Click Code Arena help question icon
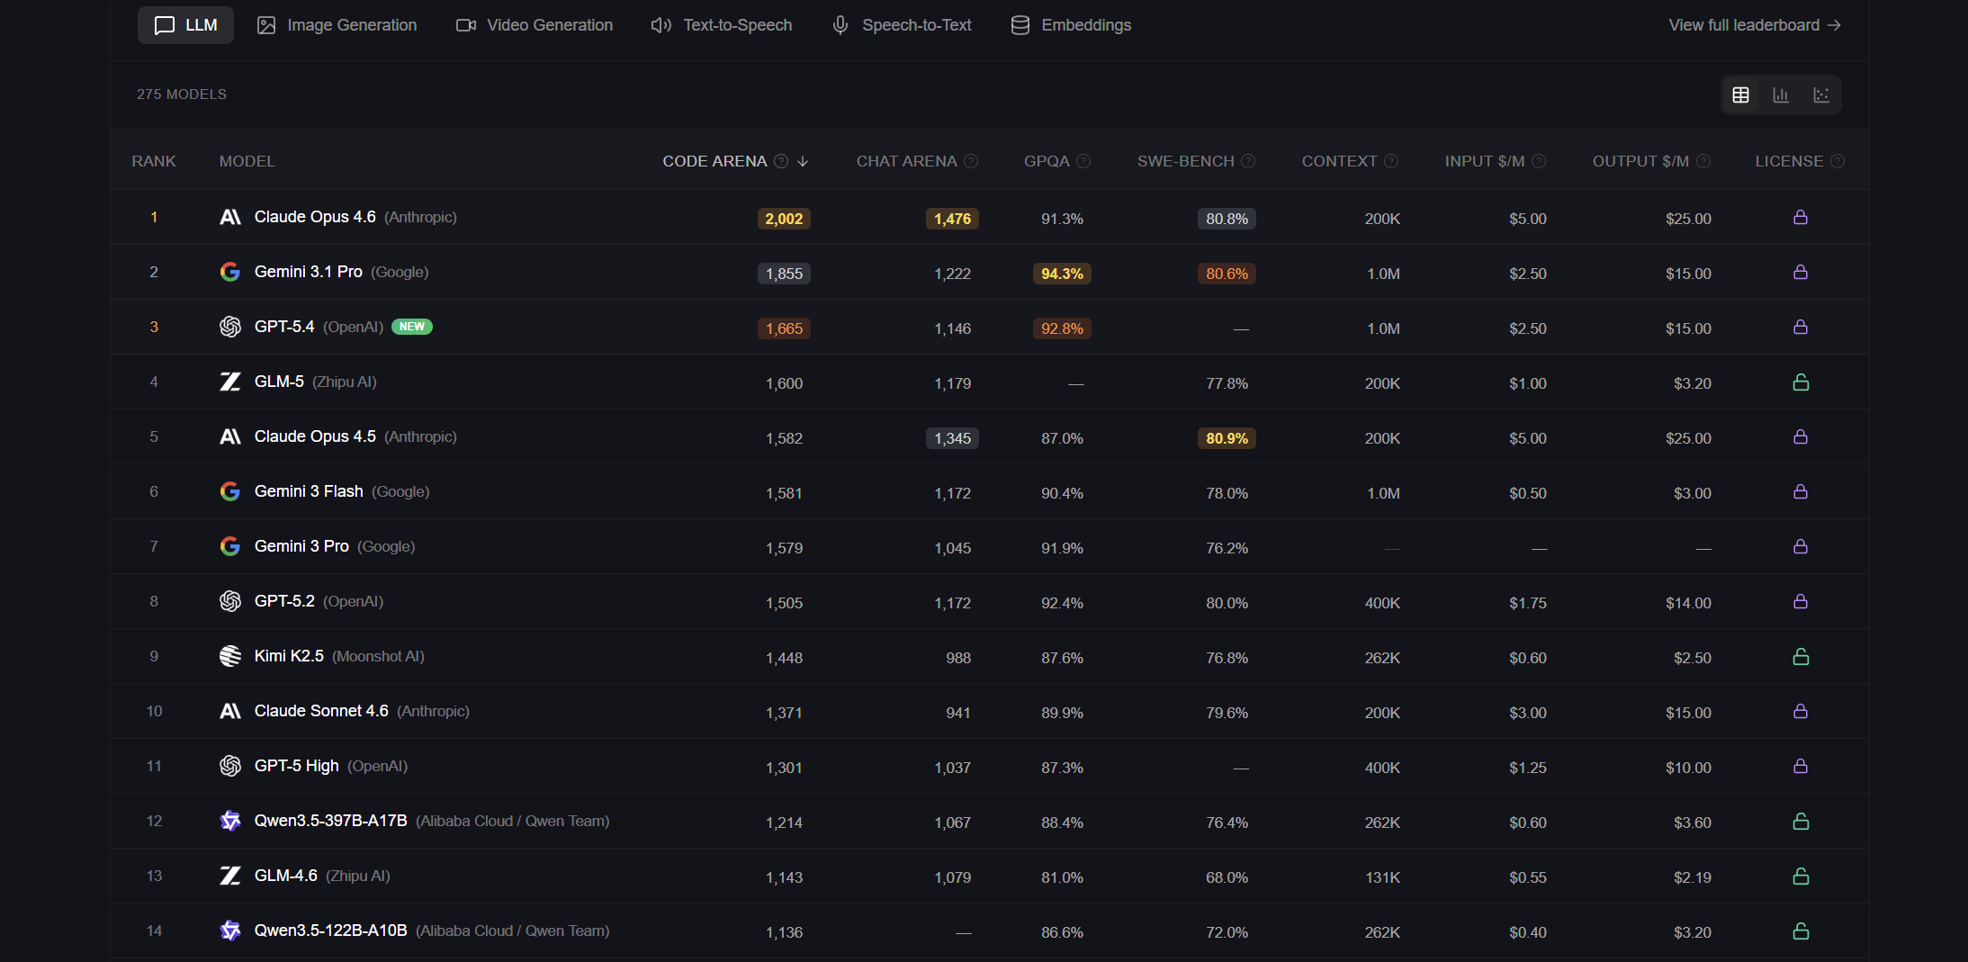The image size is (1968, 962). [781, 161]
